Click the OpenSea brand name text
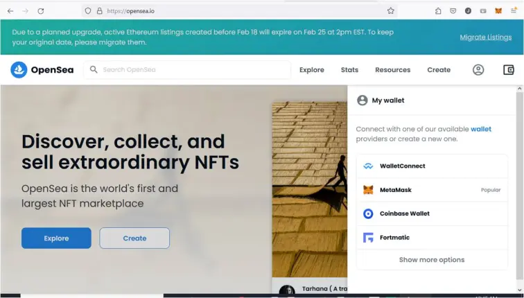 52,70
